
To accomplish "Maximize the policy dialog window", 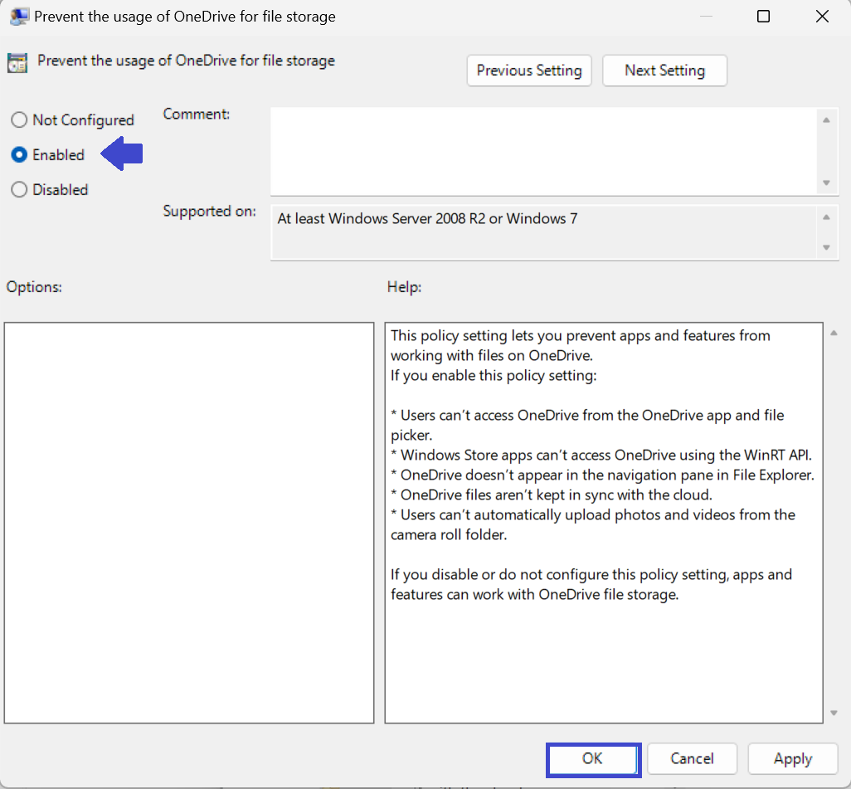I will (763, 17).
